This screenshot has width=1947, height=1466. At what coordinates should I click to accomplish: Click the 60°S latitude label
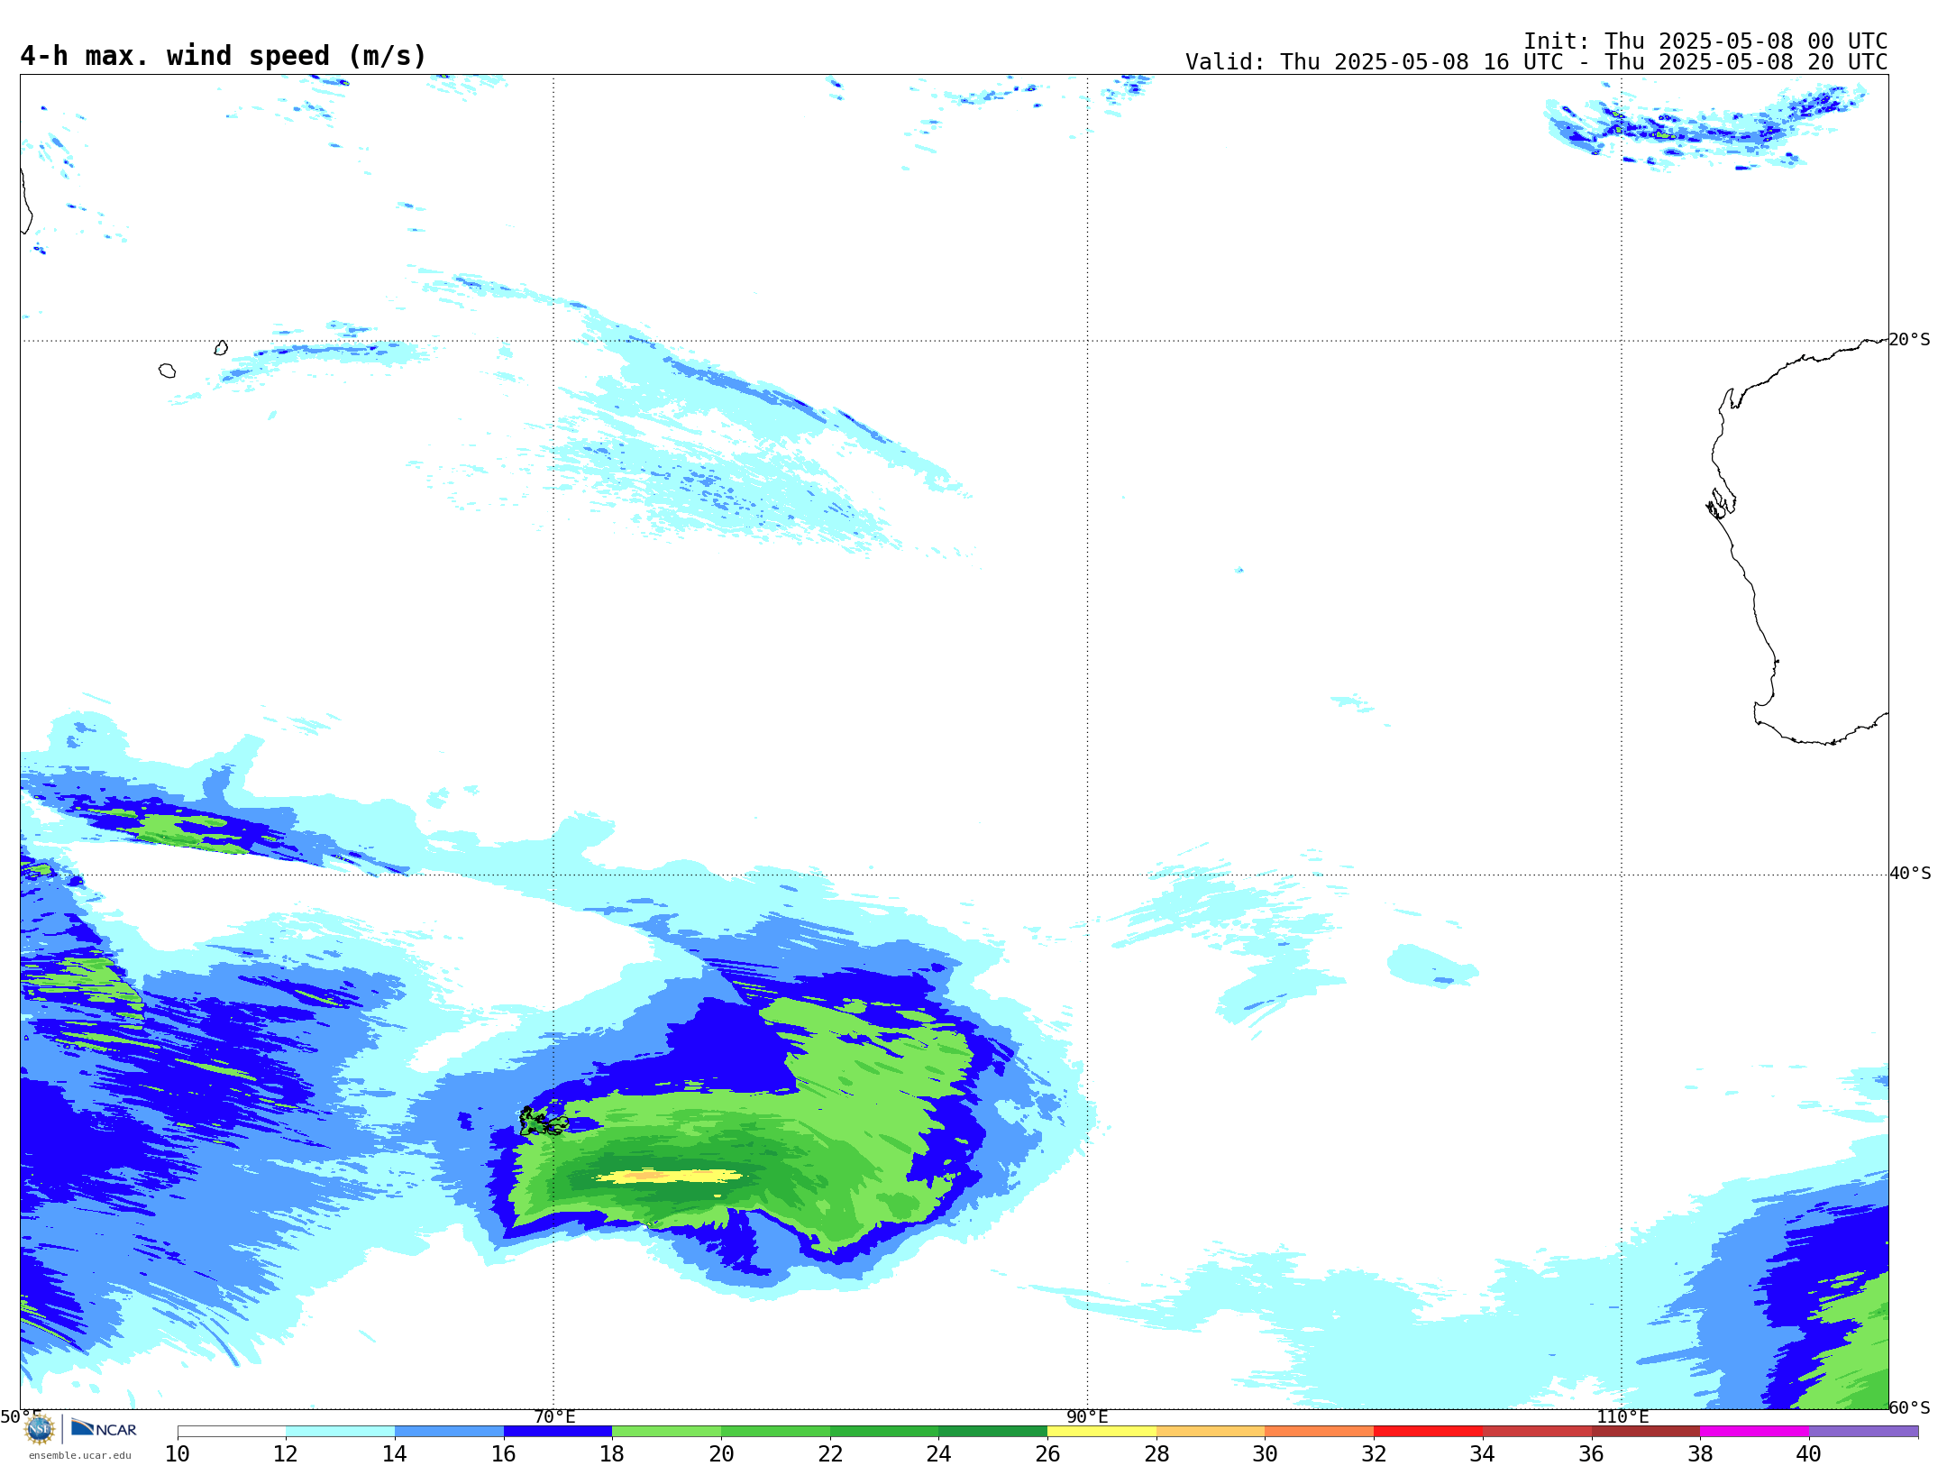1909,1407
